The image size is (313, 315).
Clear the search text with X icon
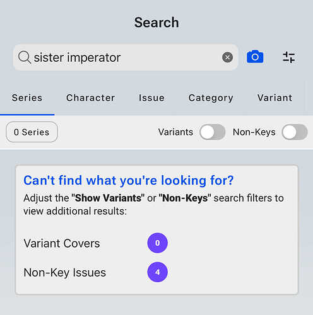point(227,57)
